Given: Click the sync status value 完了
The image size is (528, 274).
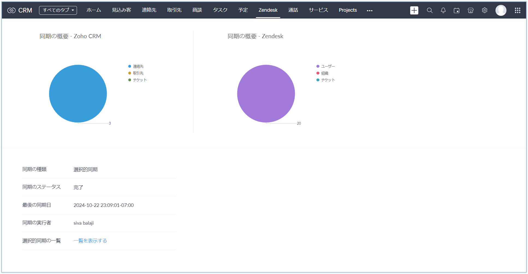Looking at the screenshot, I should pos(78,188).
